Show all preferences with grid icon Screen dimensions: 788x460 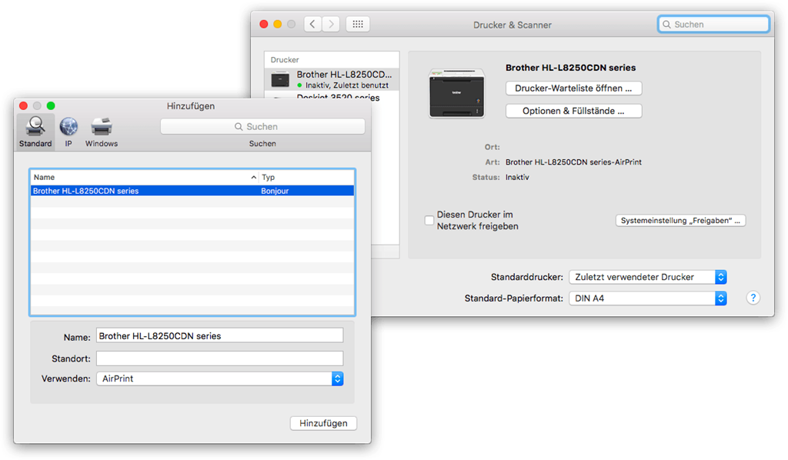[358, 24]
